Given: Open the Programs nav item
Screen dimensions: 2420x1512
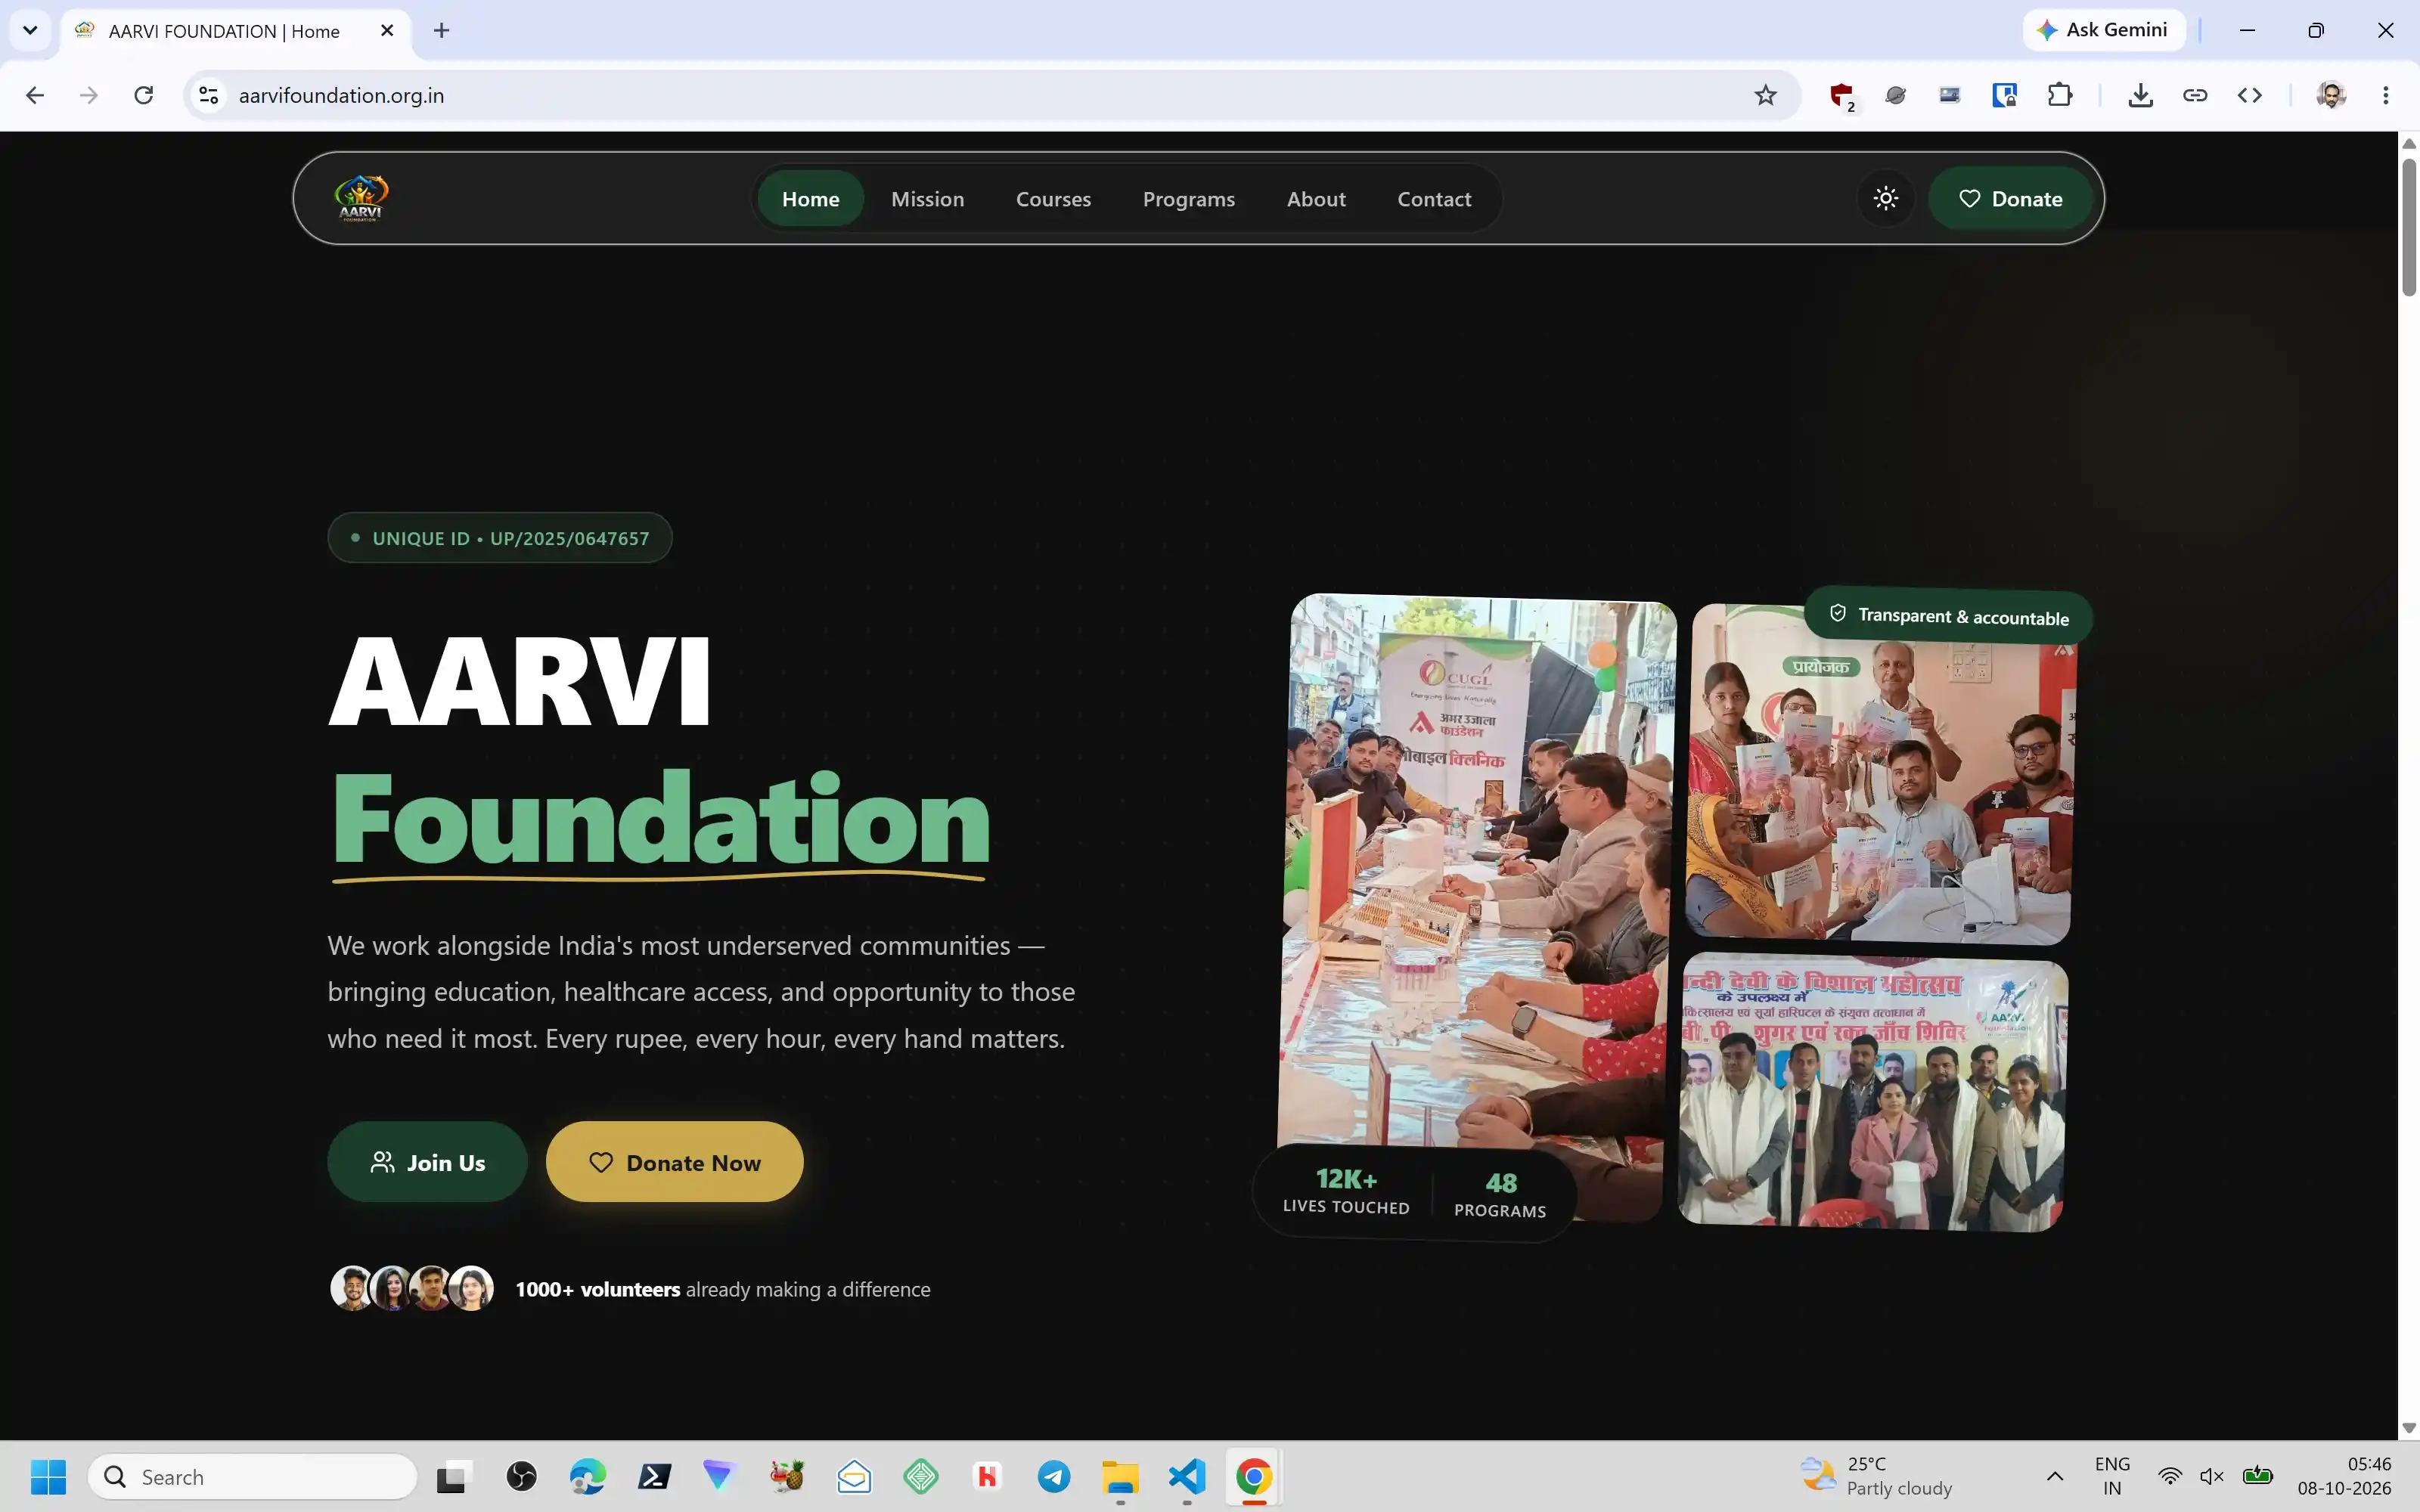Looking at the screenshot, I should [x=1188, y=198].
